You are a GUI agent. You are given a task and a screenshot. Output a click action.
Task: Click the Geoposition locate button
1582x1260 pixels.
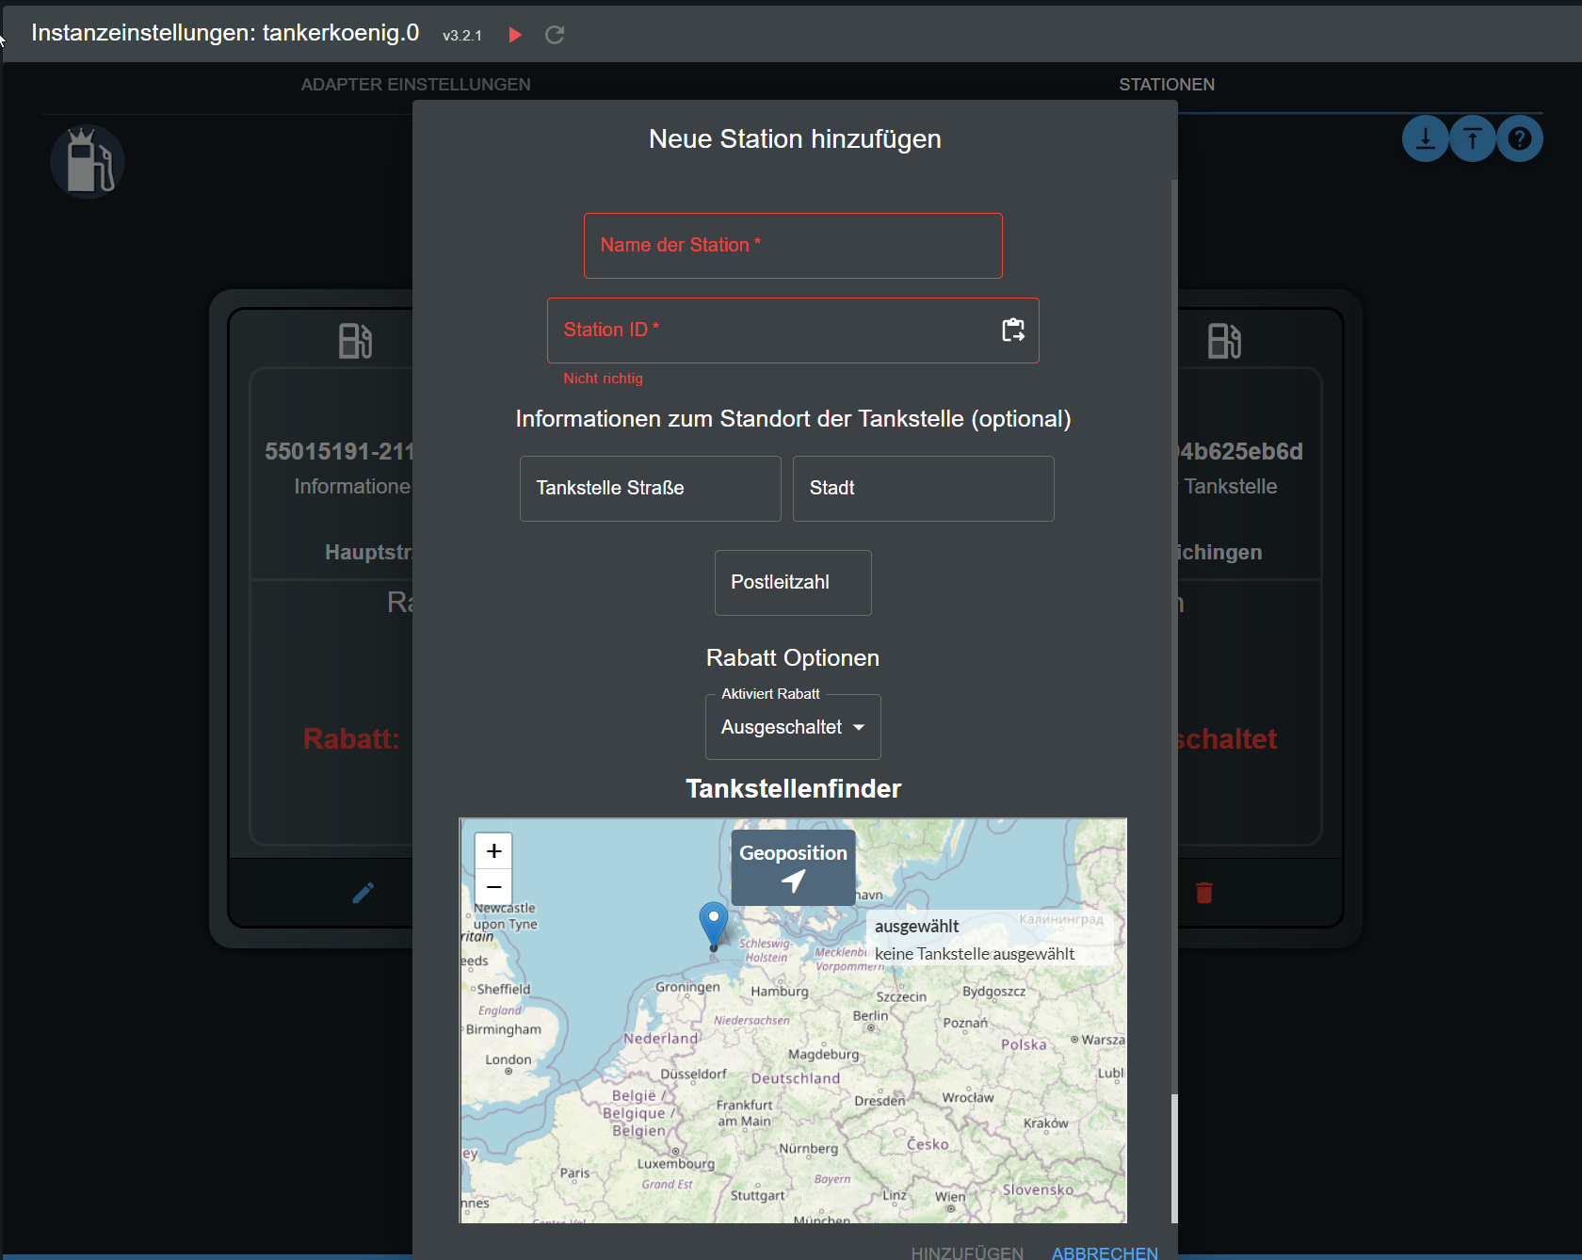794,867
